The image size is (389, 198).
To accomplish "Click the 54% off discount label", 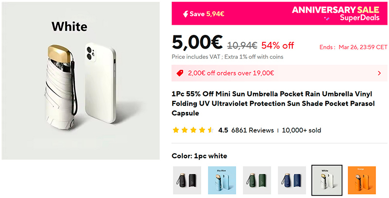I will click(x=278, y=46).
